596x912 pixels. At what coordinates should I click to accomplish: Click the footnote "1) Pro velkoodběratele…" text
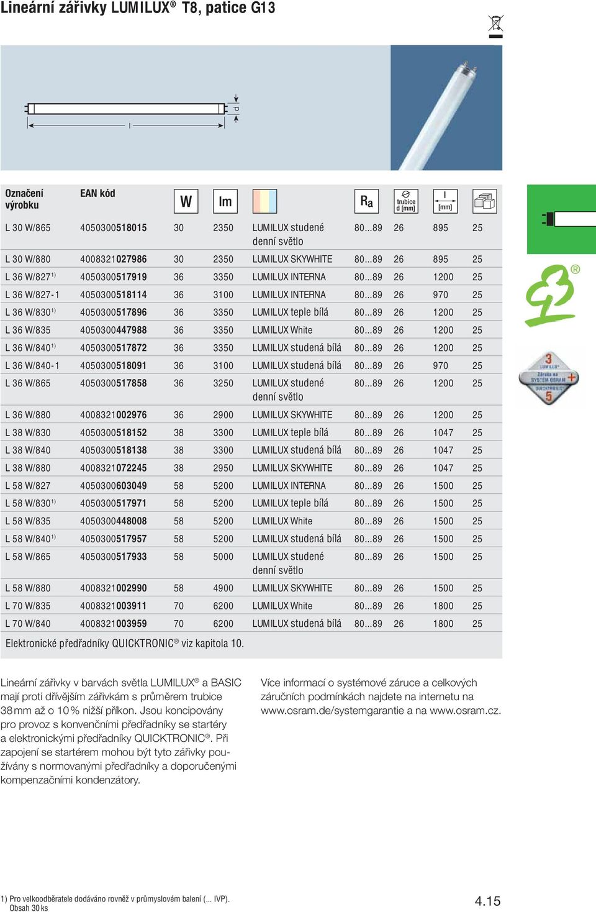(115, 903)
